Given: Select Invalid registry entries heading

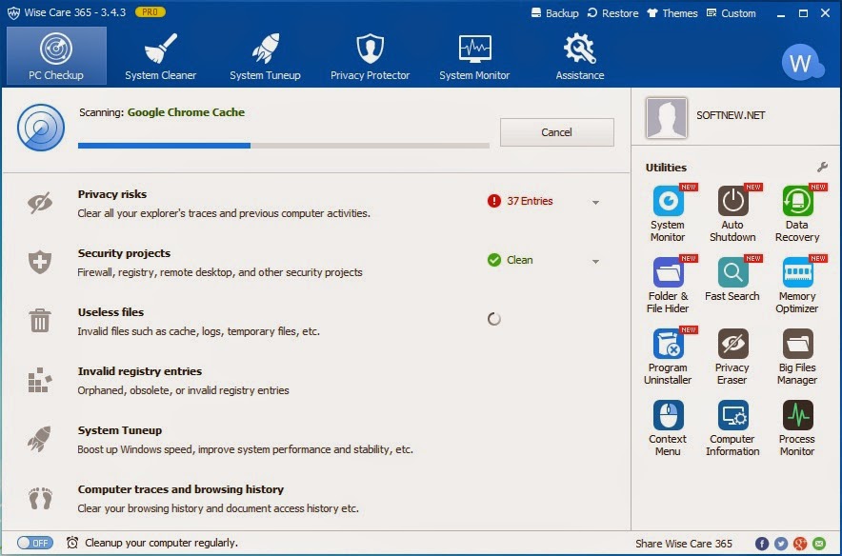Looking at the screenshot, I should (140, 371).
